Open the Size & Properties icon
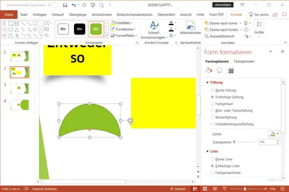Image resolution: width=289 pixels, height=192 pixels. pos(231,71)
